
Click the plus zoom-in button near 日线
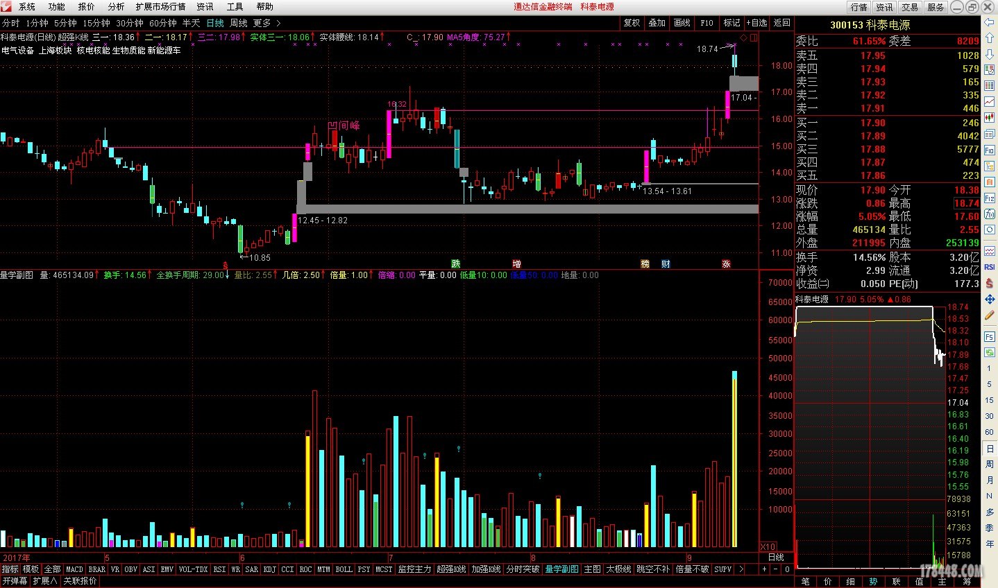tap(764, 569)
